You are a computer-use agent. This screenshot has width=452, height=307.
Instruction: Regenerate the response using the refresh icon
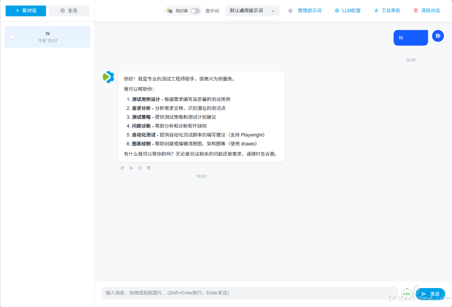click(x=140, y=168)
